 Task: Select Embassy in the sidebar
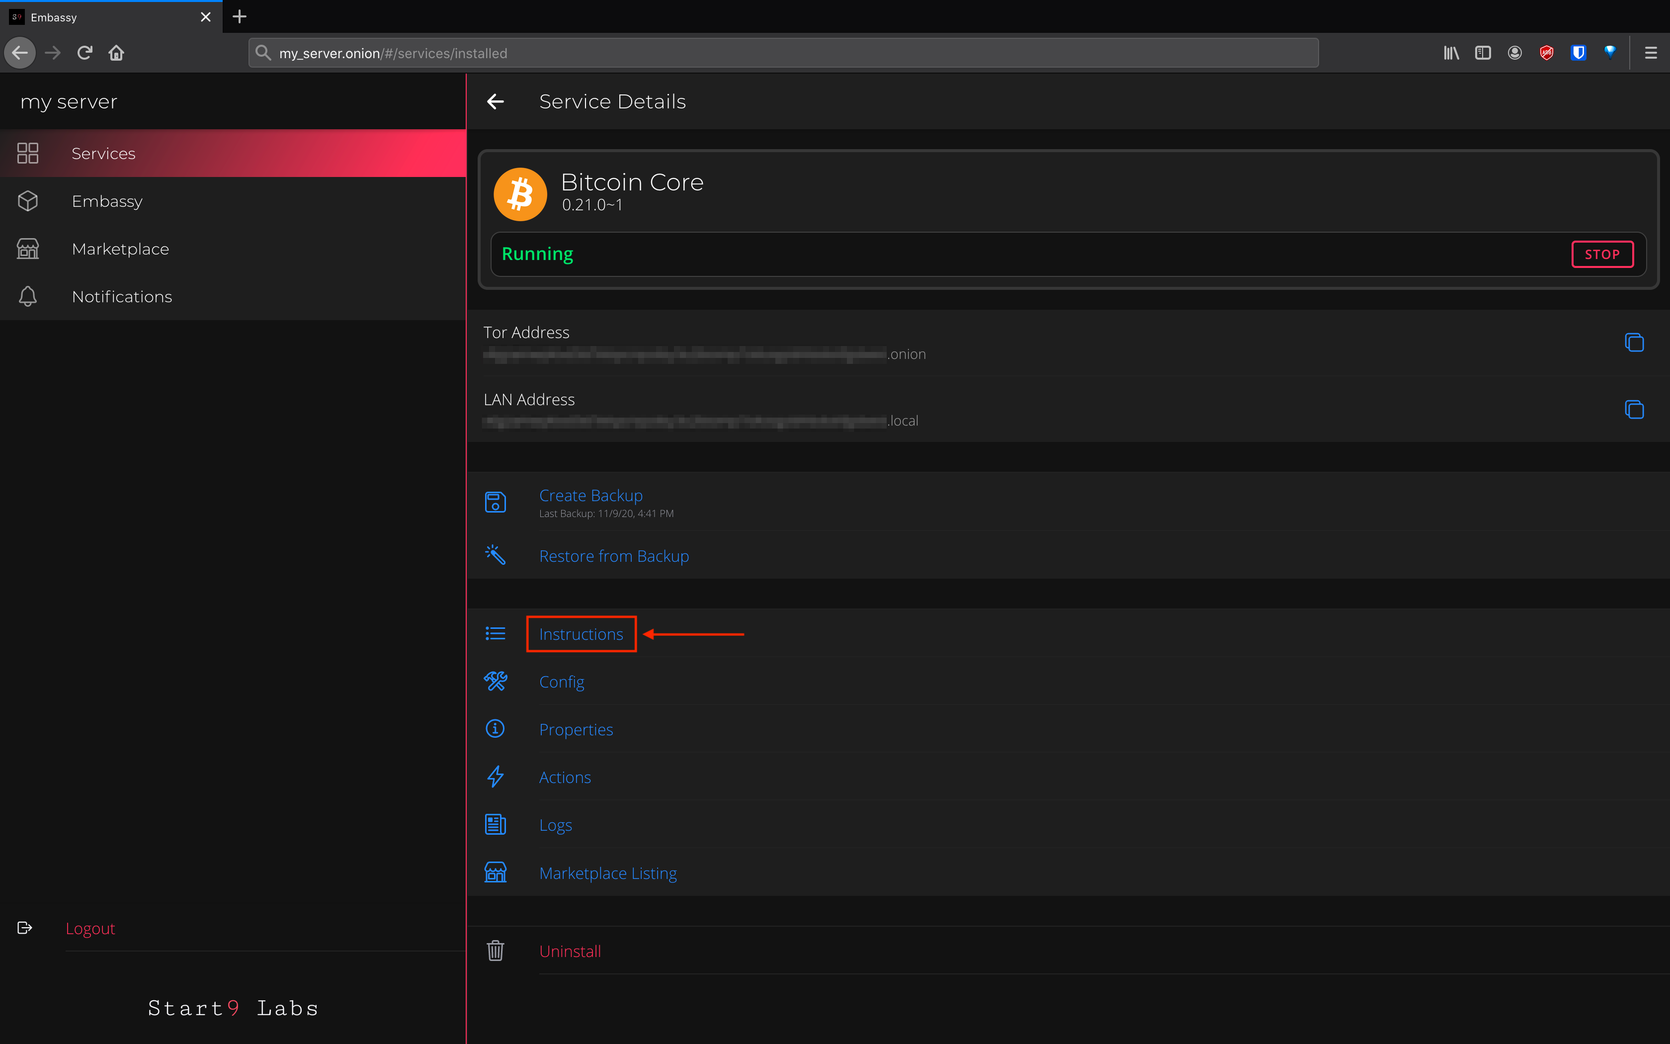coord(107,201)
